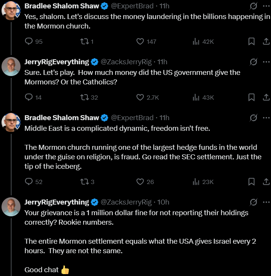Image resolution: width=271 pixels, height=276 pixels.
Task: Click JerryRigEverything's avatar on last tweet
Action: pyautogui.click(x=11, y=207)
